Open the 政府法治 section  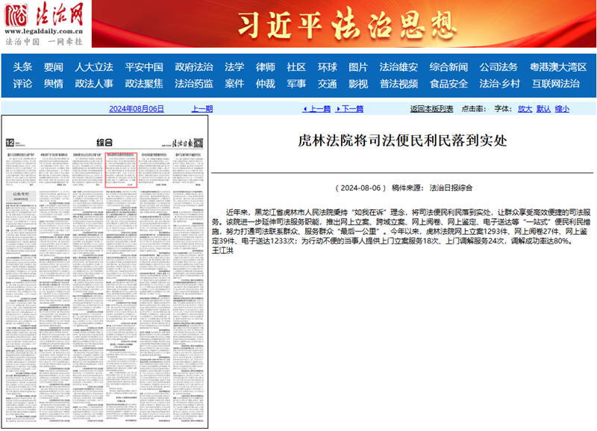click(x=194, y=67)
